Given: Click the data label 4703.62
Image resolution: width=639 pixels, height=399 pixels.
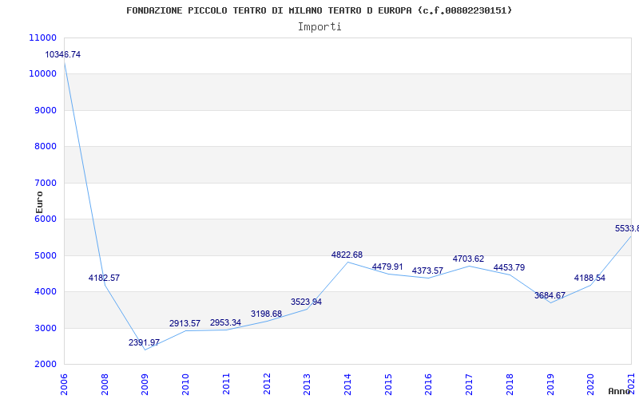Looking at the screenshot, I should click(468, 259).
